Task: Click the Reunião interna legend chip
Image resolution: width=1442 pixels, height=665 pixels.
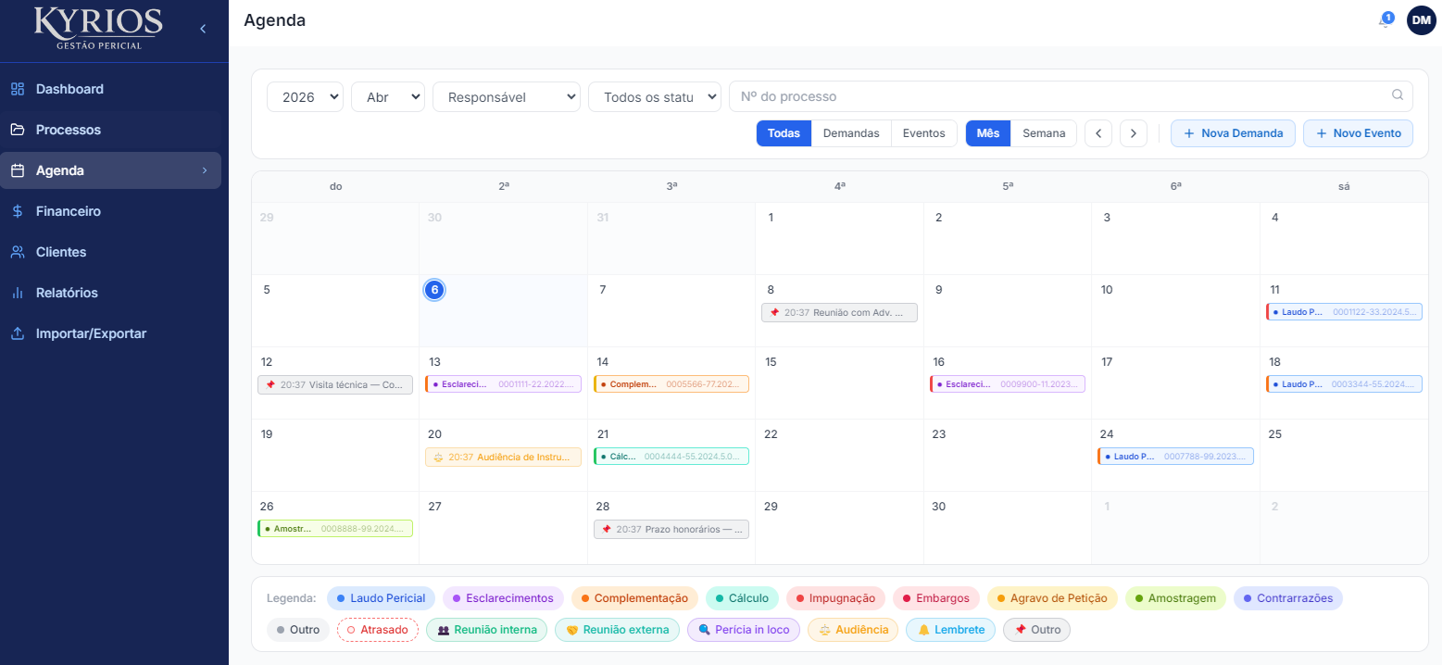Action: (486, 630)
